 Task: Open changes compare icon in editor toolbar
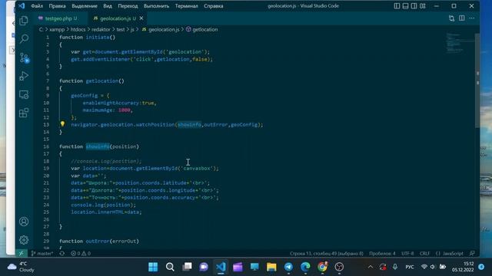[x=451, y=18]
